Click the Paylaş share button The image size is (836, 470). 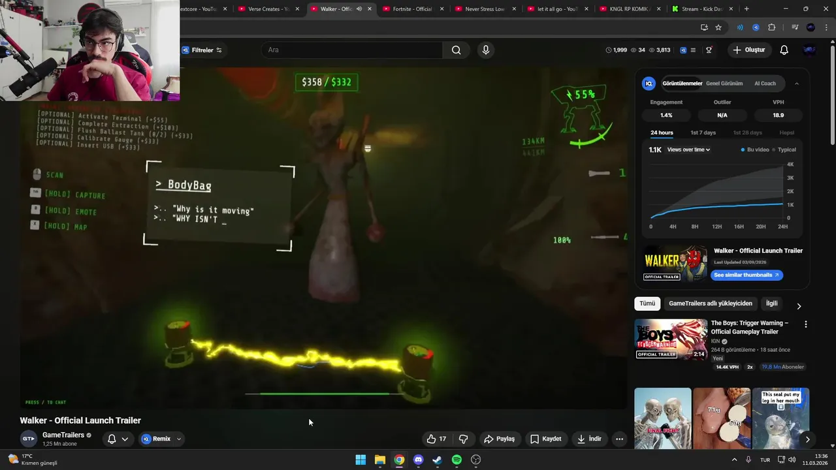pos(499,439)
